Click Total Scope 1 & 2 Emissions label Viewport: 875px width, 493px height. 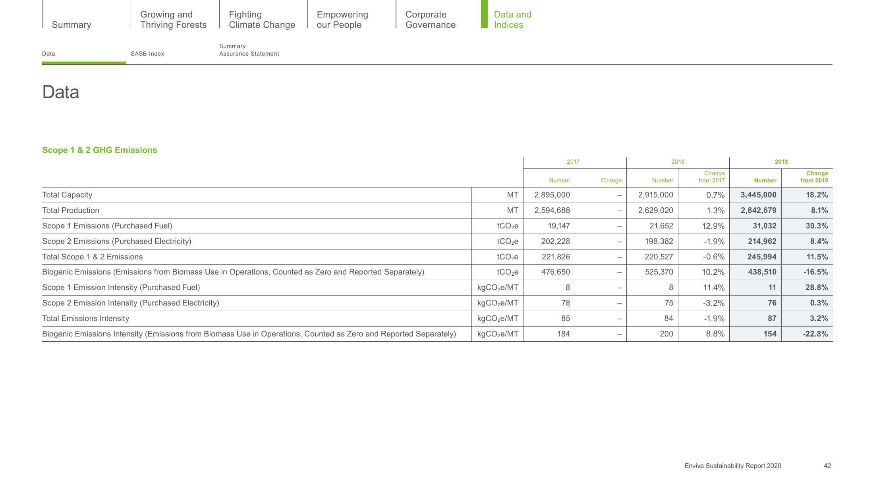point(92,257)
